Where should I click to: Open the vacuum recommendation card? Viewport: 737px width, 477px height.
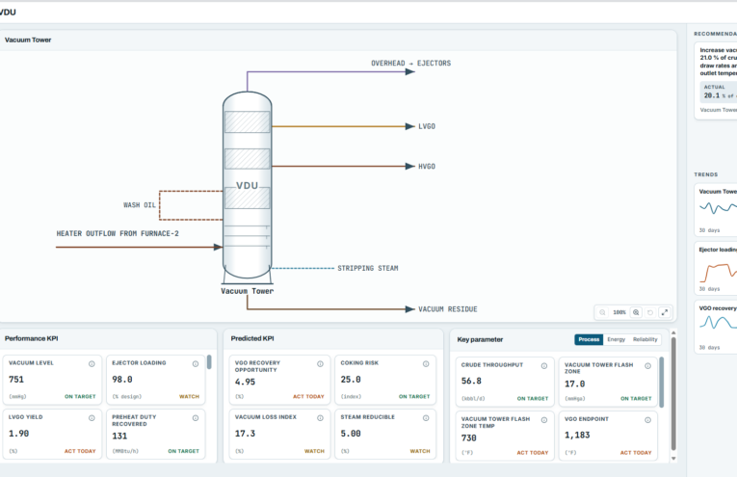716,81
